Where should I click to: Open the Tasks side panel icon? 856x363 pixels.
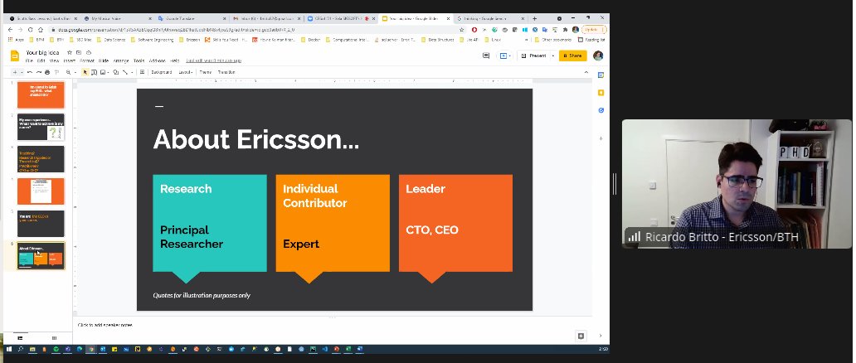click(601, 110)
